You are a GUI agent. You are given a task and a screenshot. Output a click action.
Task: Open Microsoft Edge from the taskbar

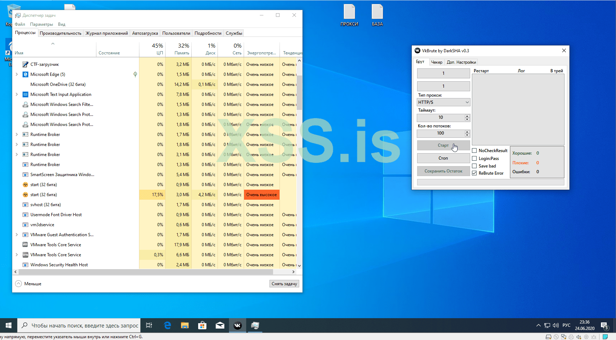(x=167, y=325)
